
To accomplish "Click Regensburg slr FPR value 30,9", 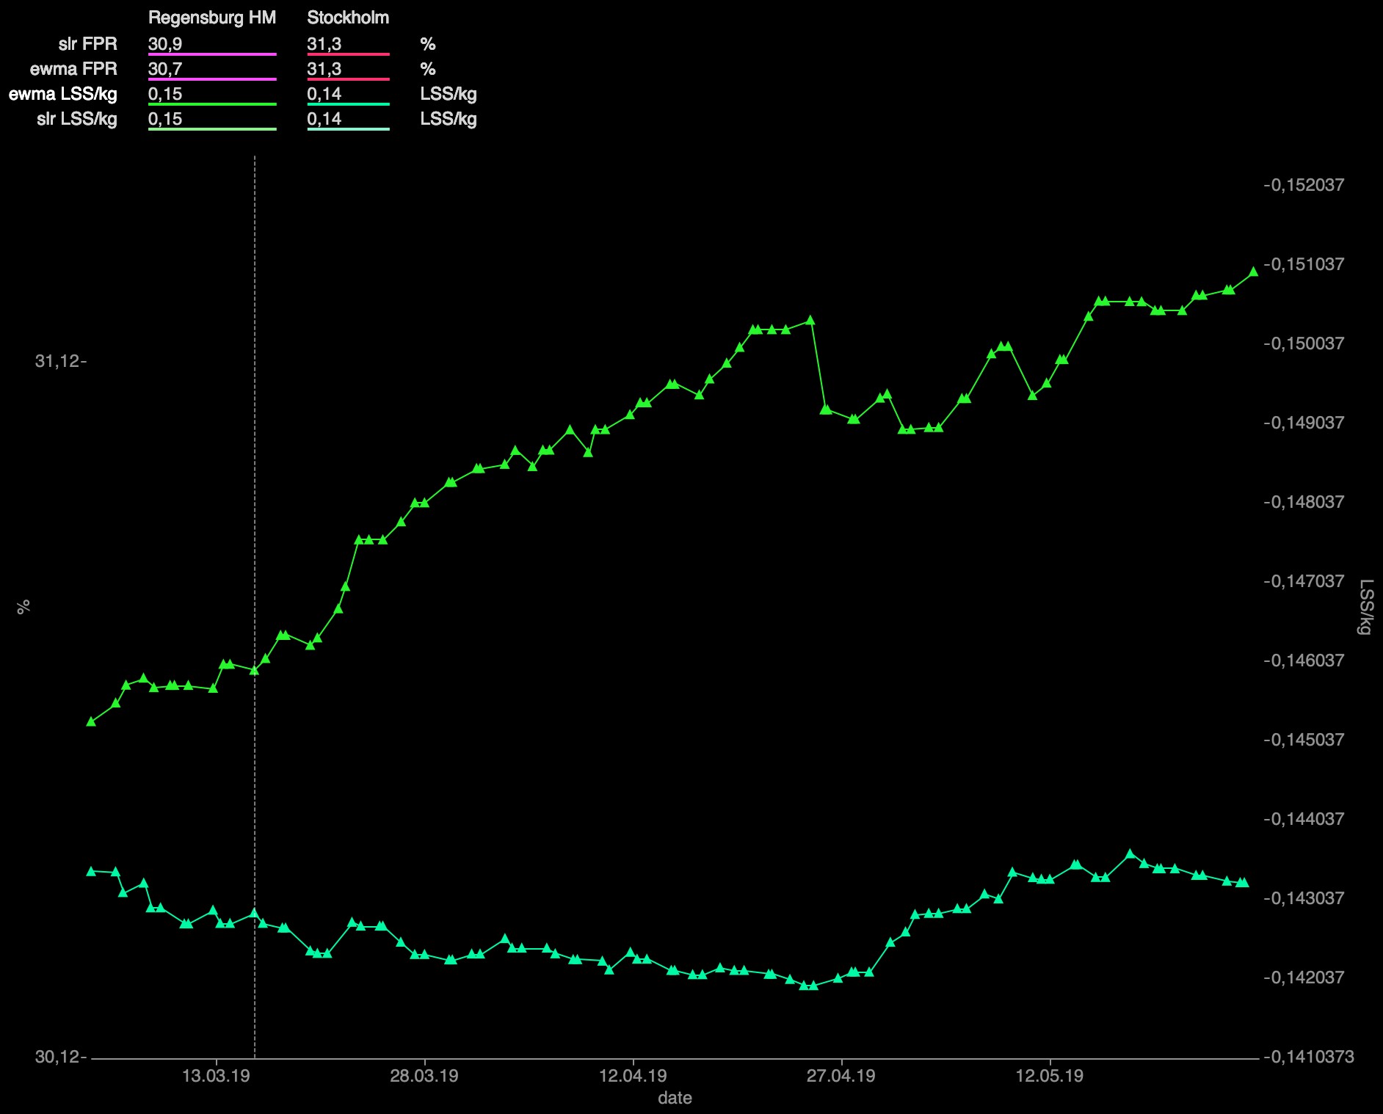I will [165, 44].
